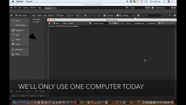Image resolution: width=186 pixels, height=105 pixels.
Task: Open macOS Spotlight search
Action: coord(164,1)
